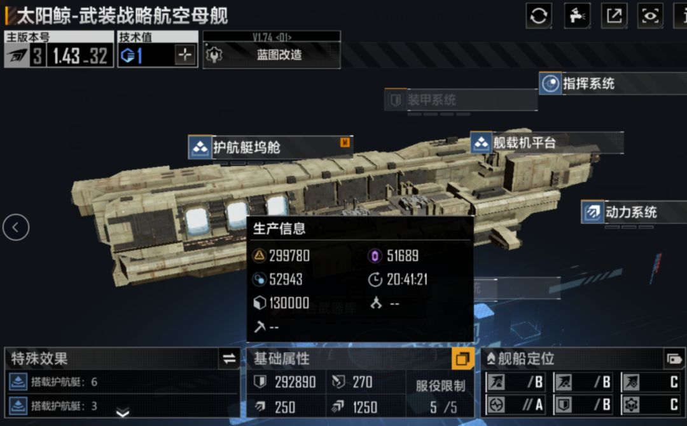Viewport: 687px width, 426px height.
Task: Click the share export icon
Action: point(614,16)
